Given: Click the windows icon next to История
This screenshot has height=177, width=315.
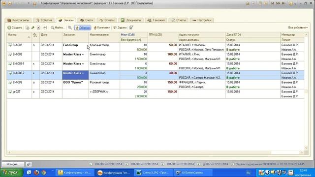Looking at the screenshot, I should (x=29, y=164).
